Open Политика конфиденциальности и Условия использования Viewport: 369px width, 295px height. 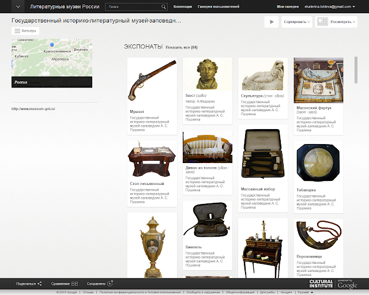click(140, 292)
